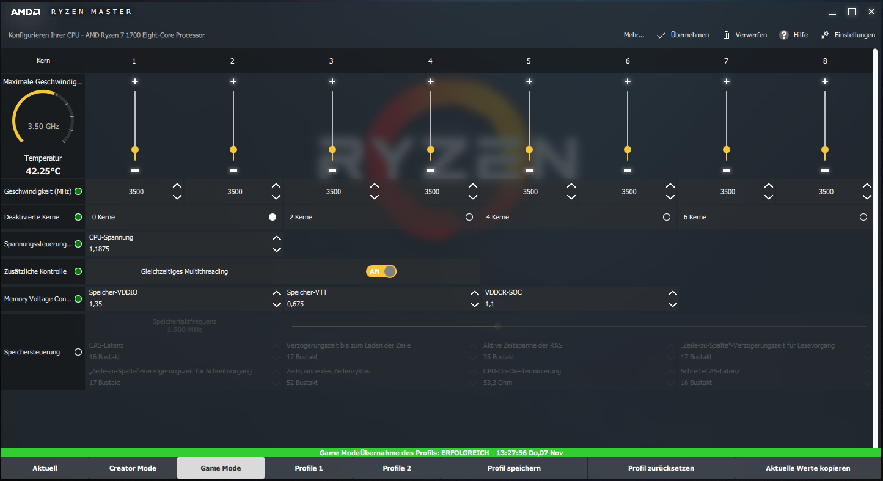Decrease Speicher-VTT with down chevron
The image size is (883, 481).
[x=475, y=304]
